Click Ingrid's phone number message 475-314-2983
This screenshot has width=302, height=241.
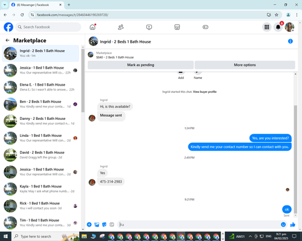[x=111, y=181]
